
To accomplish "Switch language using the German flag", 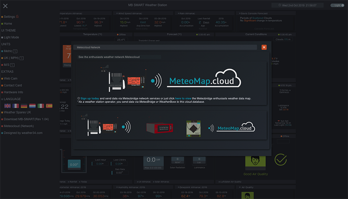I will click(24, 106).
